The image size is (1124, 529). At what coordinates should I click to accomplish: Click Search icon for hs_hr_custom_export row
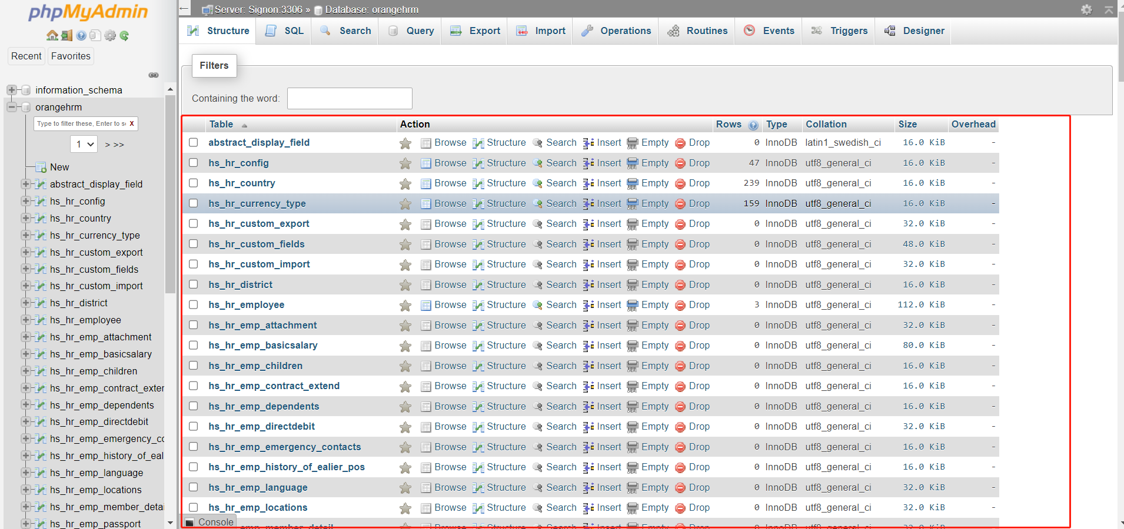pos(537,224)
